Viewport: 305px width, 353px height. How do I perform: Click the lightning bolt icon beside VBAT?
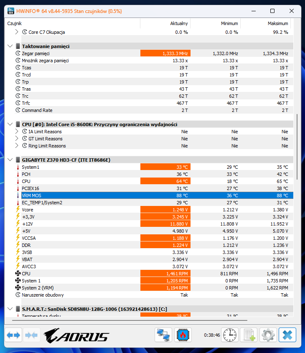(18, 259)
